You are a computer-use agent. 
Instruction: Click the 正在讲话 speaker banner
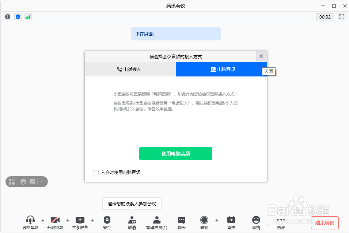[176, 34]
